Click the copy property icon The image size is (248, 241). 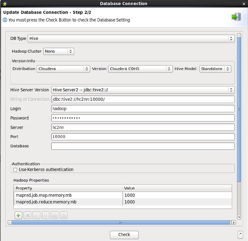54,216
